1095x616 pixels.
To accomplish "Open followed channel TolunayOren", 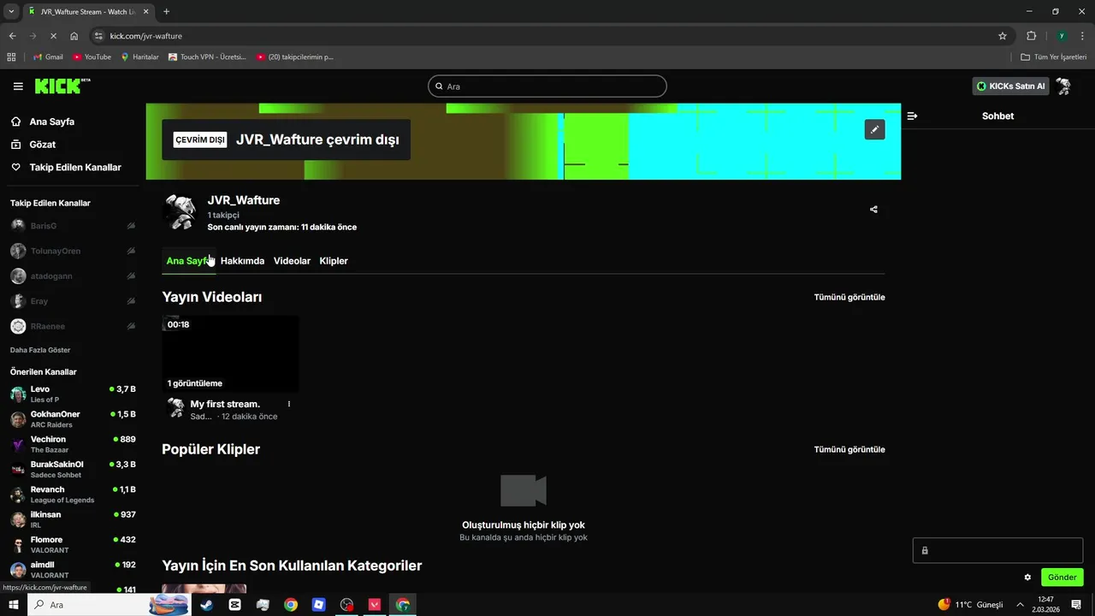I will [73, 251].
